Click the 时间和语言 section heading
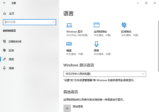The height and width of the screenshot is (112, 159). (9, 31)
